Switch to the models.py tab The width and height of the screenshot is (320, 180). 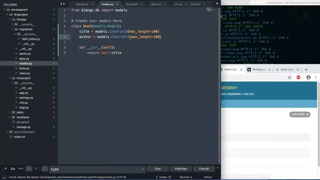(107, 4)
